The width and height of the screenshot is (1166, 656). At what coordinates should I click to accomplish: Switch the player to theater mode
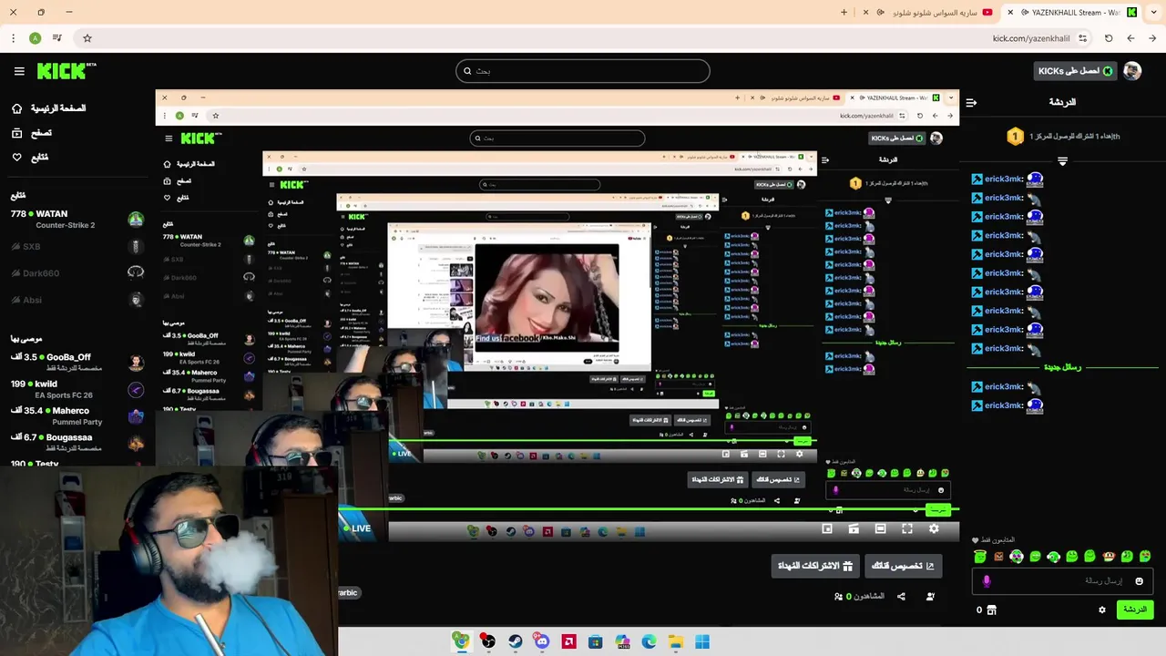[880, 528]
